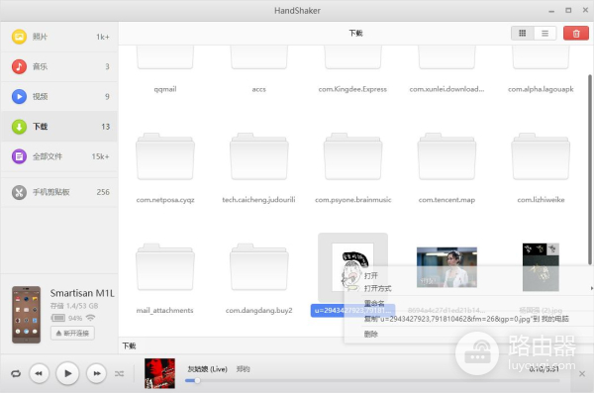Open the Photos category in sidebar

(x=59, y=37)
